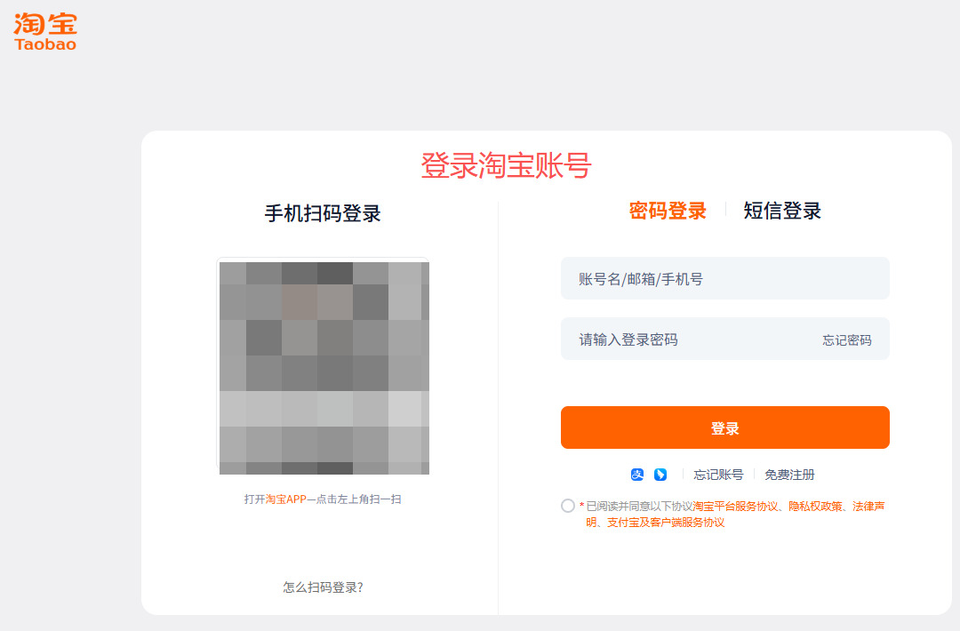Tick the agreement consent radio circle
This screenshot has height=631, width=960.
(x=567, y=506)
